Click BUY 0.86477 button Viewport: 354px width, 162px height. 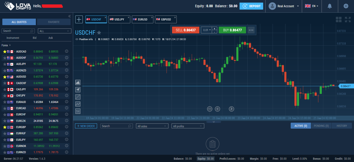pyautogui.click(x=232, y=30)
